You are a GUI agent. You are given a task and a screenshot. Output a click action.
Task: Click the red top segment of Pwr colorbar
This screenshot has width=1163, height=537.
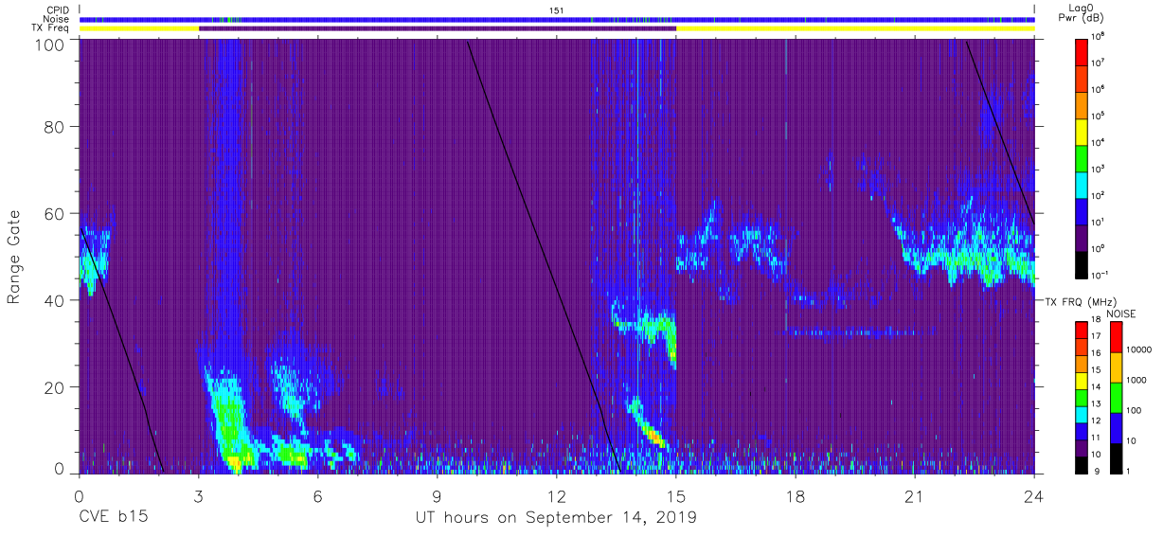tap(1082, 50)
